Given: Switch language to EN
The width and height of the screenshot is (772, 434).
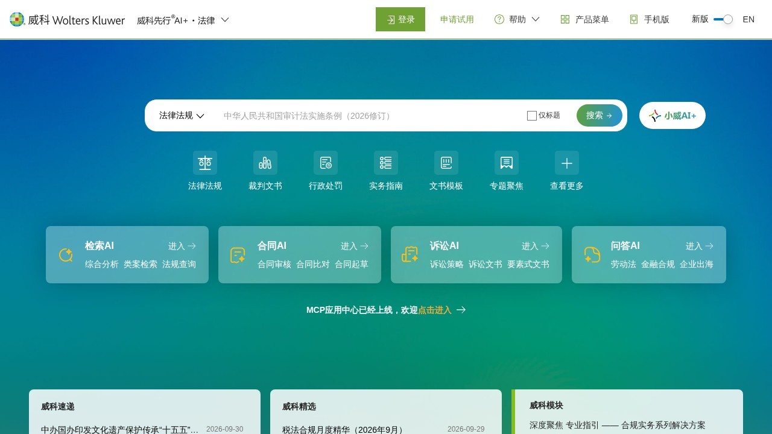Looking at the screenshot, I should [748, 19].
